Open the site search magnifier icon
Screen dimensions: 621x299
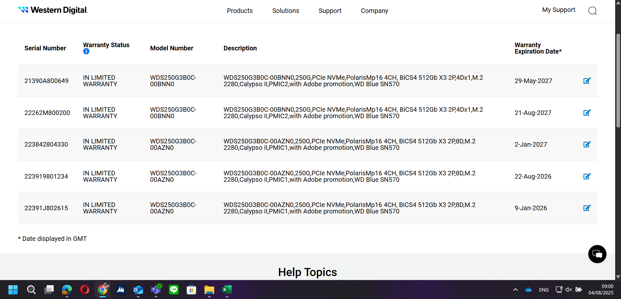[x=592, y=11]
